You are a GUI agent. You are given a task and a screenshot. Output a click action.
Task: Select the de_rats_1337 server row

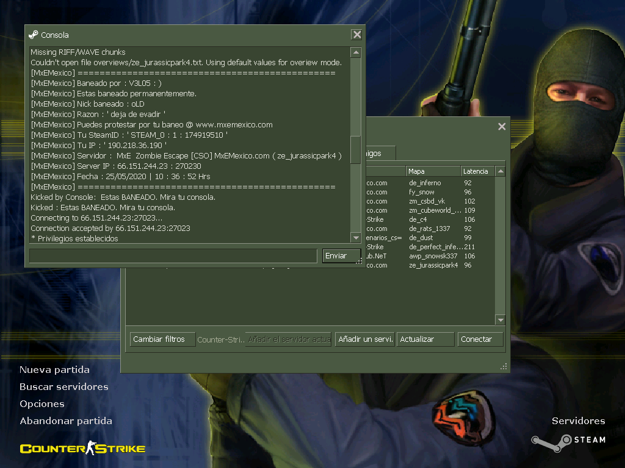pyautogui.click(x=430, y=229)
